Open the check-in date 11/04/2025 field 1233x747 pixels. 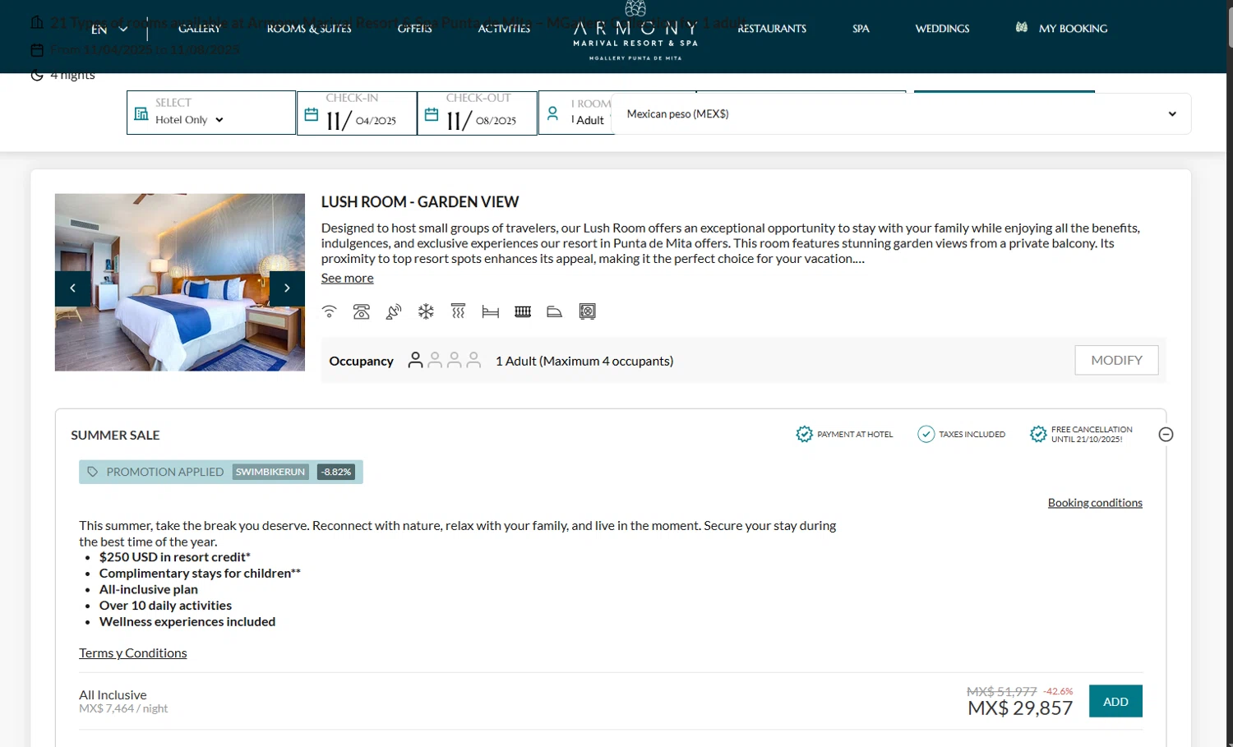[357, 113]
